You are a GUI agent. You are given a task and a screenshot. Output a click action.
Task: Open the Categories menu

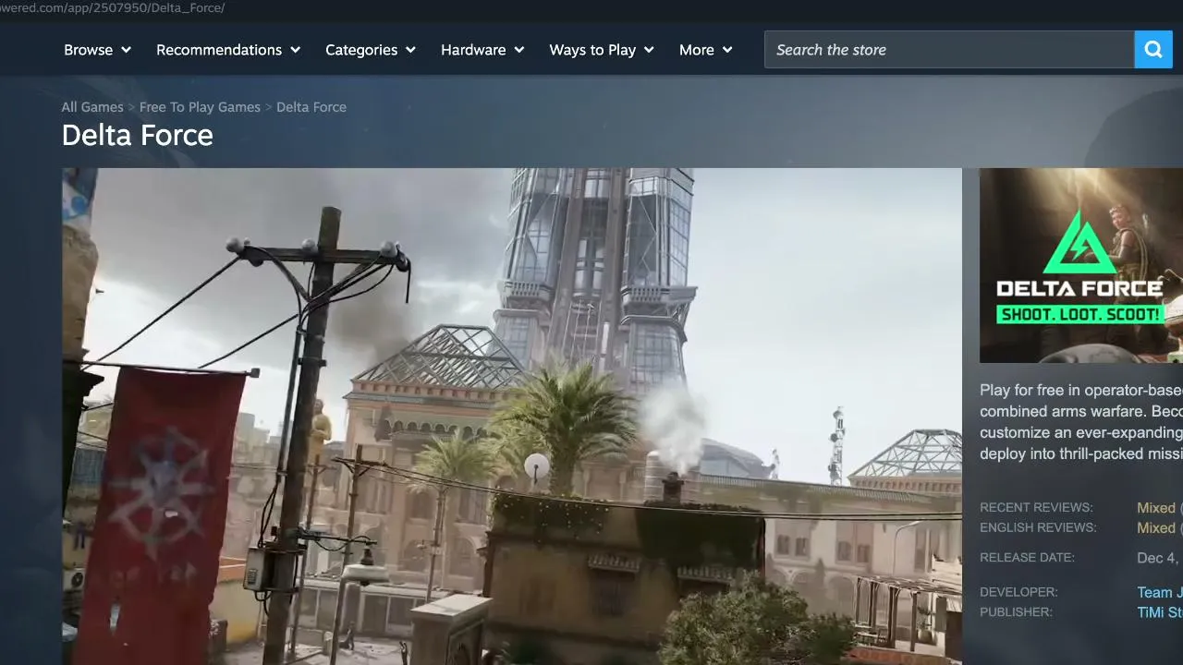click(371, 50)
